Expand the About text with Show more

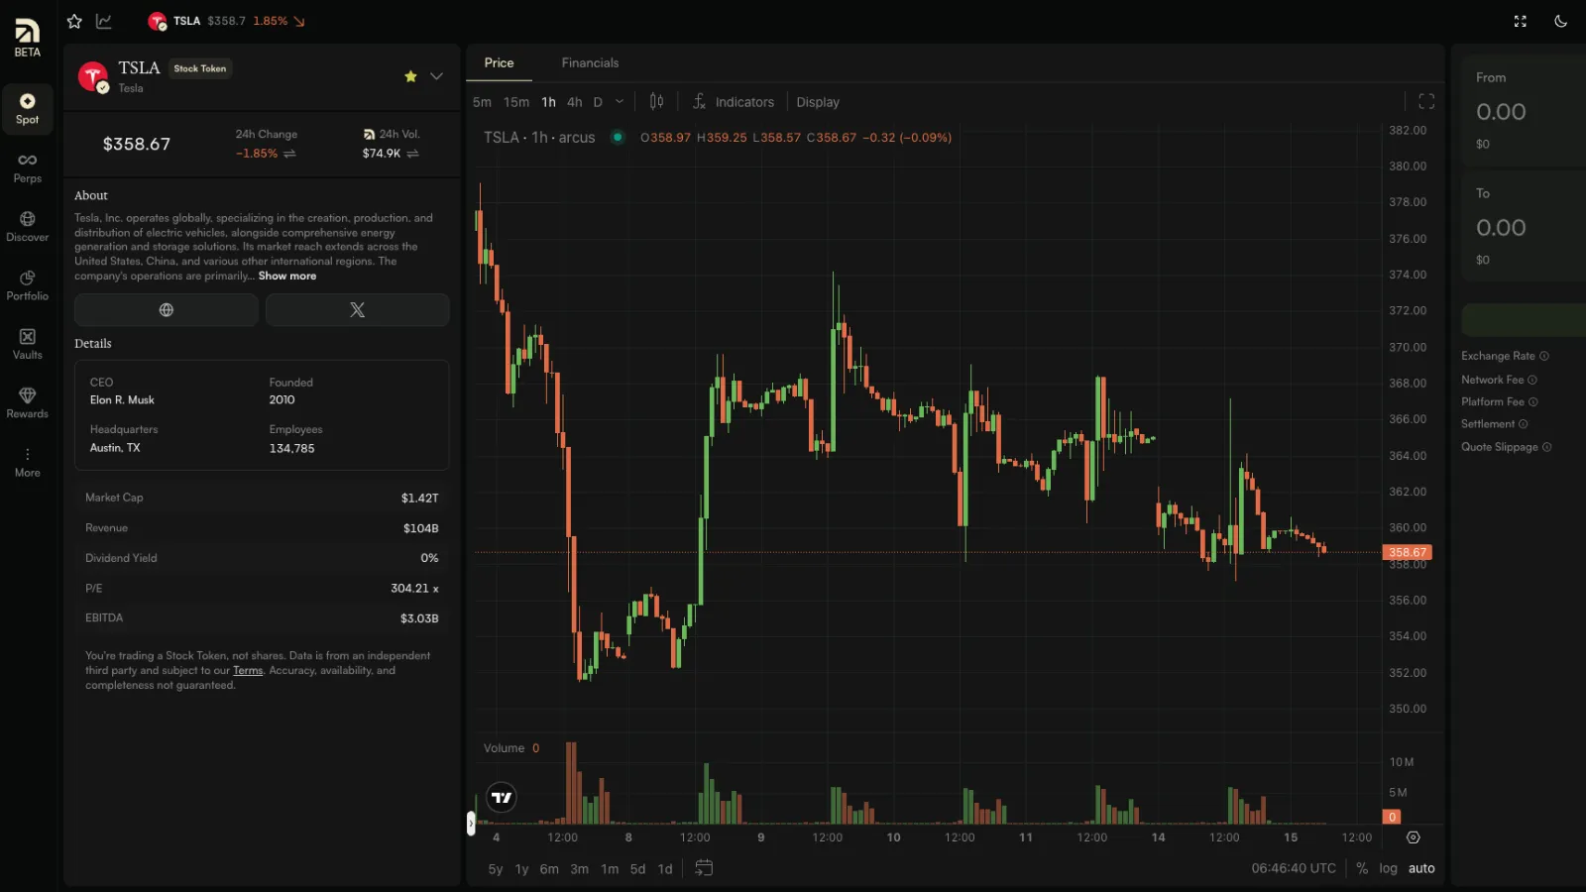tap(287, 277)
